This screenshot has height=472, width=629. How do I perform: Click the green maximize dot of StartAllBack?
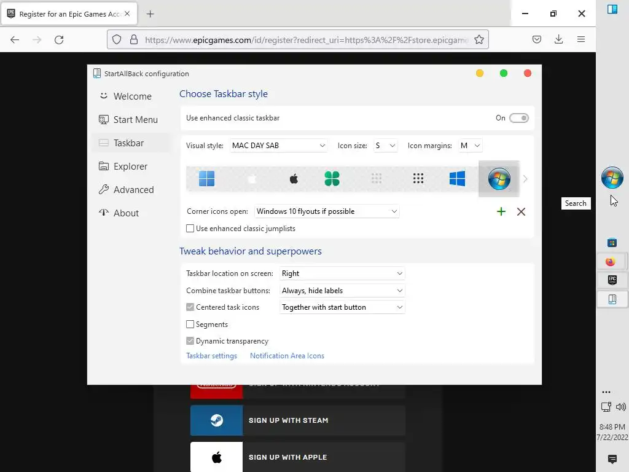click(504, 73)
